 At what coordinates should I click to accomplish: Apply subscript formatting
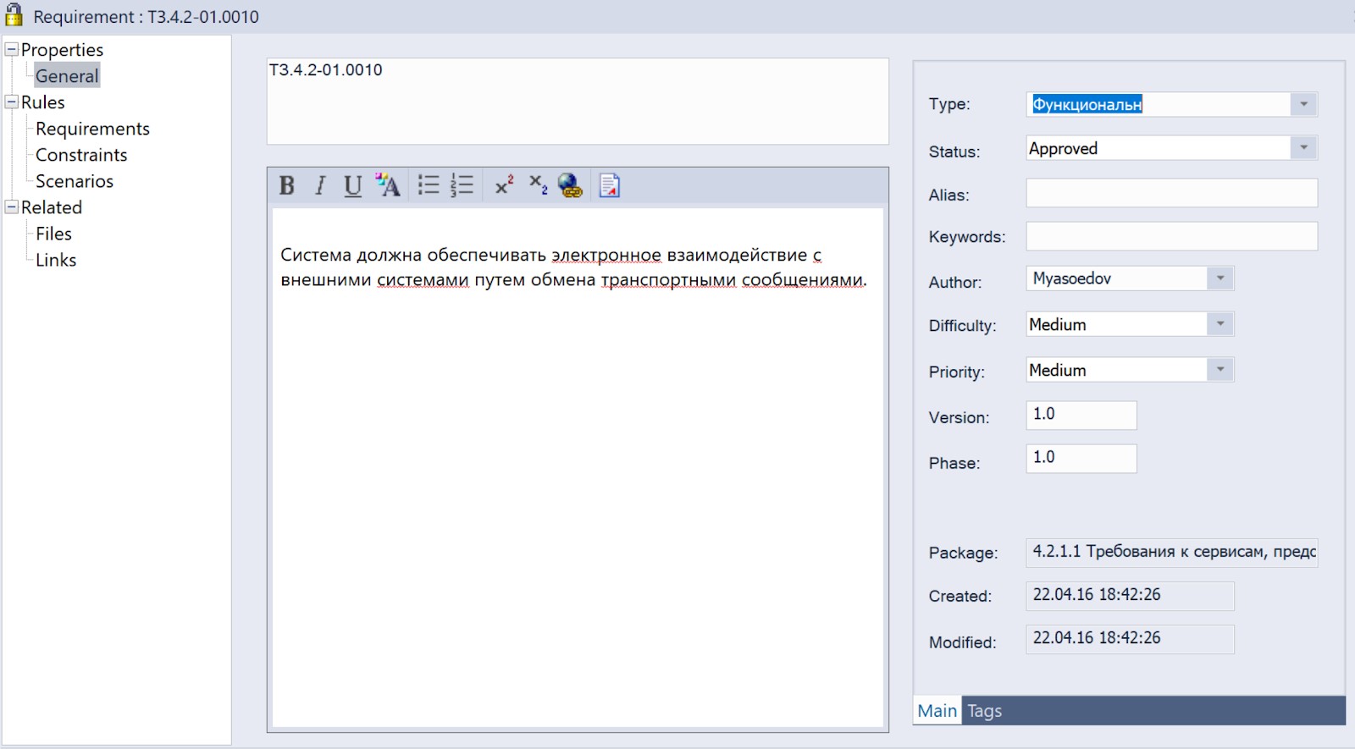coord(538,185)
